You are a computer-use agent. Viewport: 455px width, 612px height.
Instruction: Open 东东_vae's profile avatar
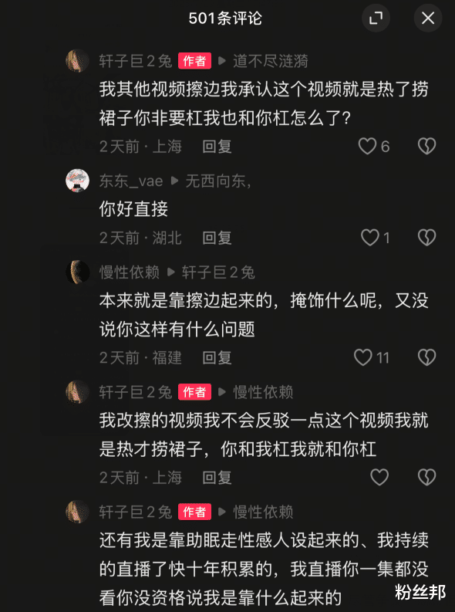coord(78,181)
